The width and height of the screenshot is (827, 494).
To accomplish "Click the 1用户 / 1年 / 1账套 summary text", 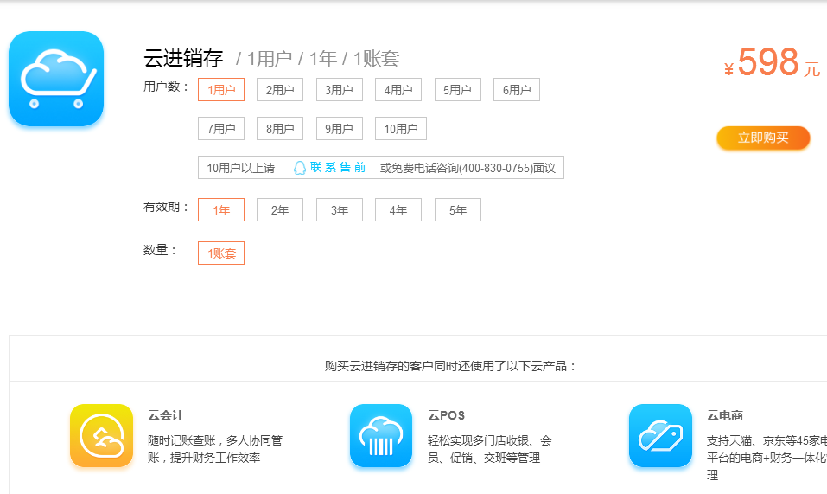I will tap(317, 59).
